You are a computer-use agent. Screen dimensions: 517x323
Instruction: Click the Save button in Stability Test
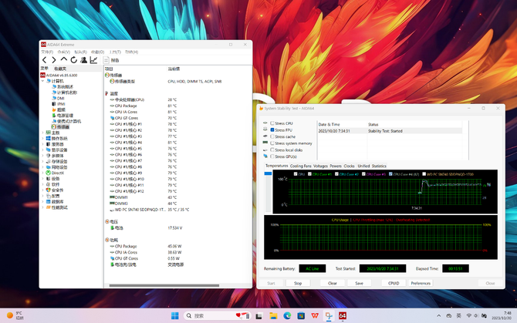[360, 283]
